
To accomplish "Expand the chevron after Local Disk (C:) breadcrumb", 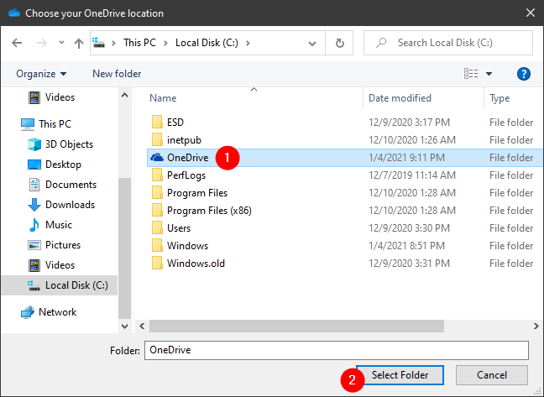I will coord(248,43).
